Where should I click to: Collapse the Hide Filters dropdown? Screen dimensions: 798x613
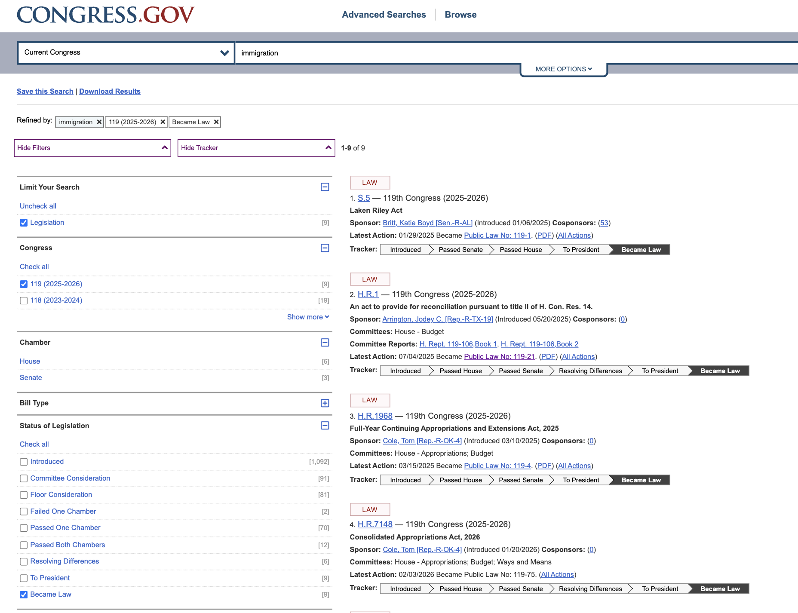point(92,148)
